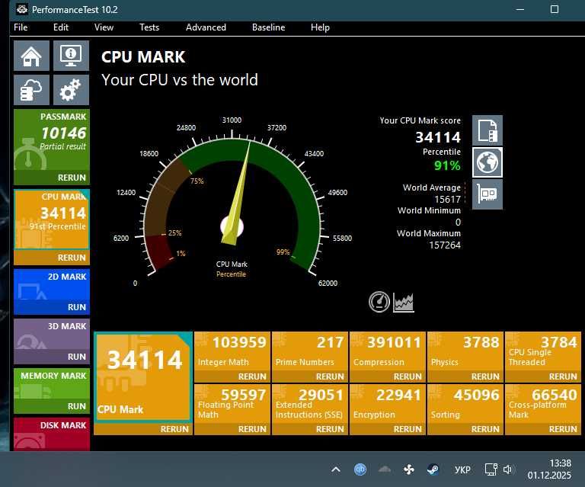
Task: Open the cloud baseline manager icon
Action: pyautogui.click(x=31, y=90)
